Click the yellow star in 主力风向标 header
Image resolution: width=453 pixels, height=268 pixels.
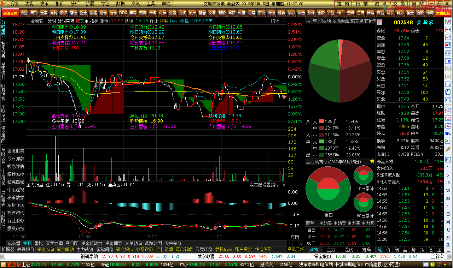tap(372, 161)
